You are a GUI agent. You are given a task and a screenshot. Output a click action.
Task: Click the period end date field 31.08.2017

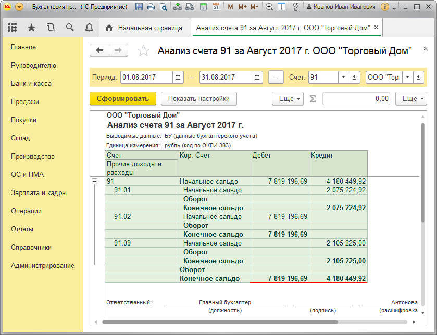click(226, 77)
